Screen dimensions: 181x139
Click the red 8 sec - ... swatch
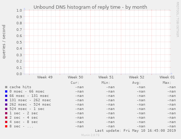6,126
